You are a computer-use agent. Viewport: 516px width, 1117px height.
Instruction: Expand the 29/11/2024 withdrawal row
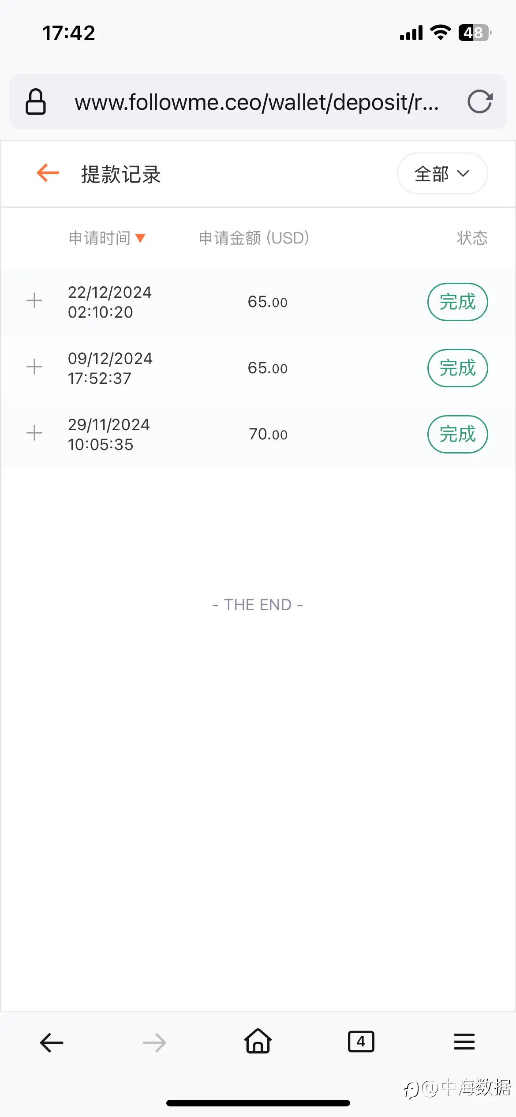pyautogui.click(x=34, y=433)
